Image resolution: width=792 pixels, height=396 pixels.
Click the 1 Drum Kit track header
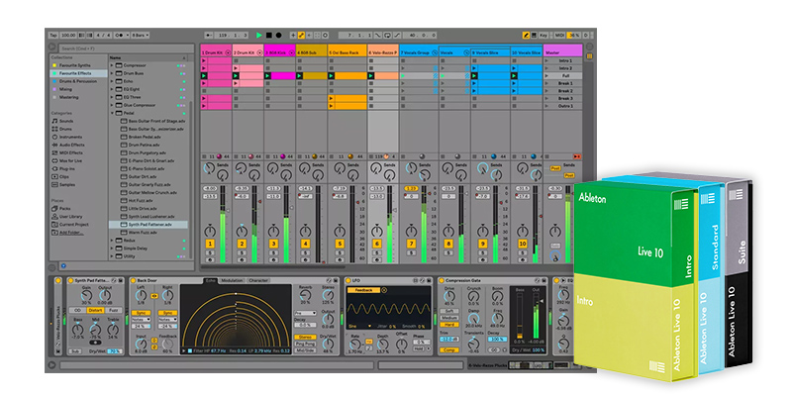(216, 52)
